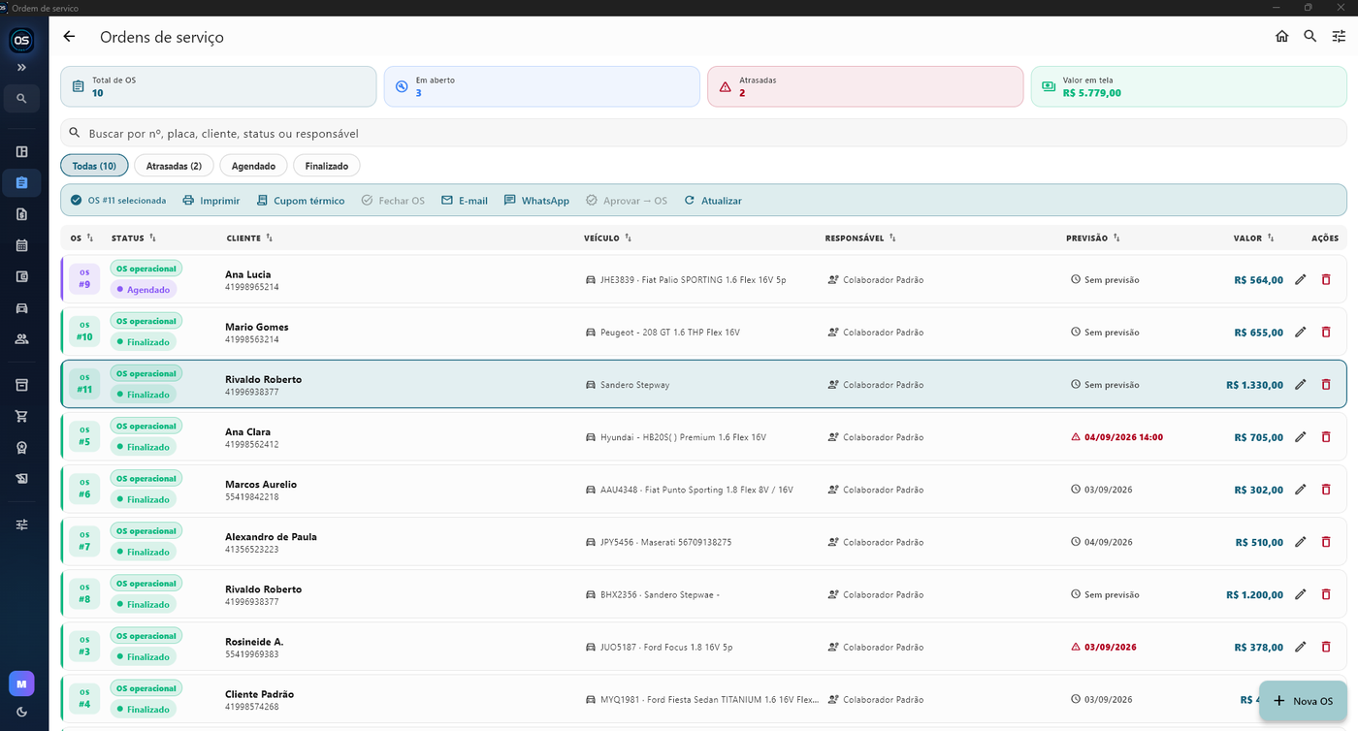
Task: Edit the Ana Lucia order #9
Action: click(1301, 279)
